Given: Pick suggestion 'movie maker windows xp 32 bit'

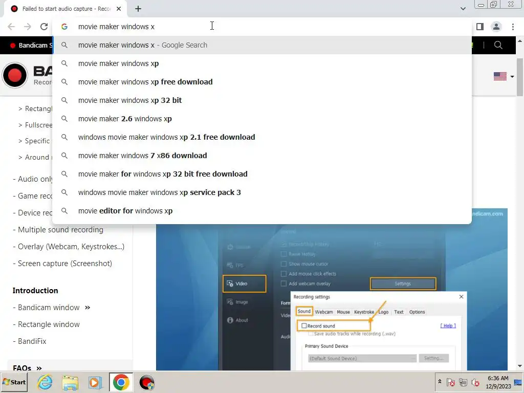Looking at the screenshot, I should [263, 100].
